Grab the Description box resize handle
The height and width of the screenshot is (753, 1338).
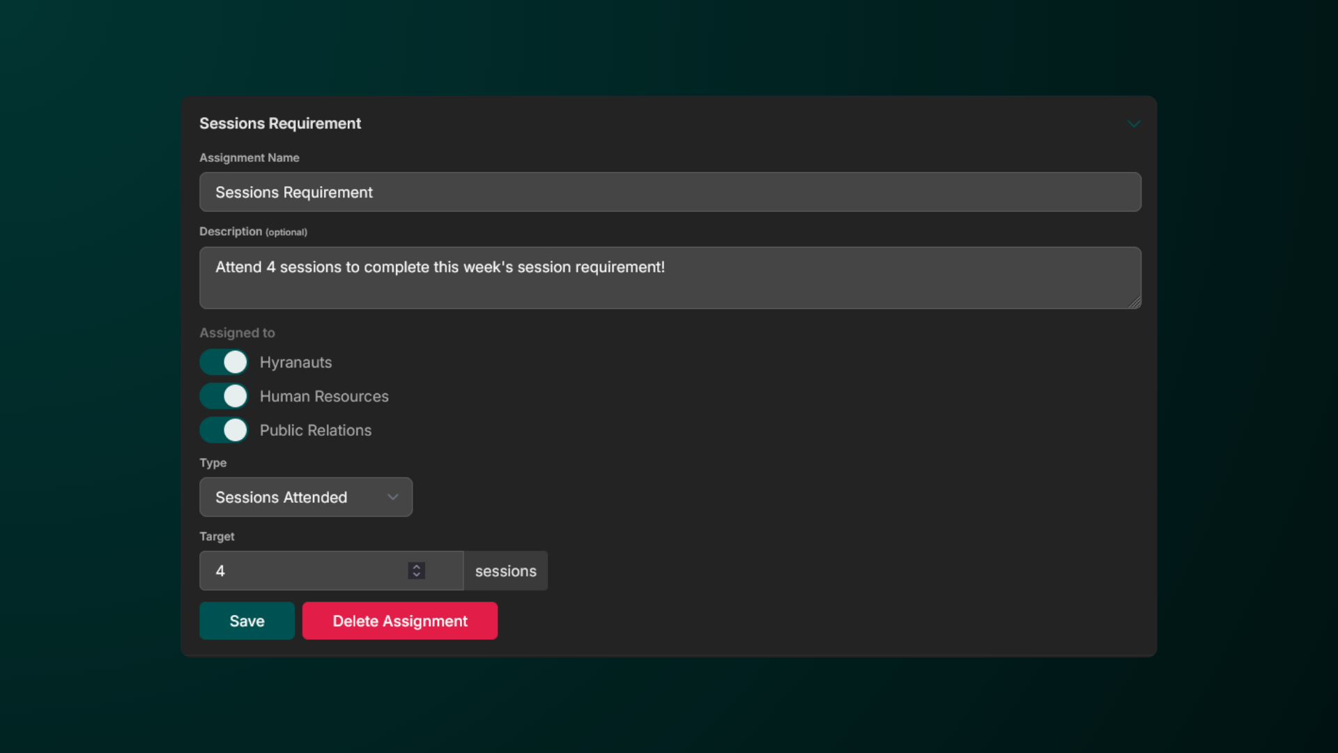tap(1135, 303)
